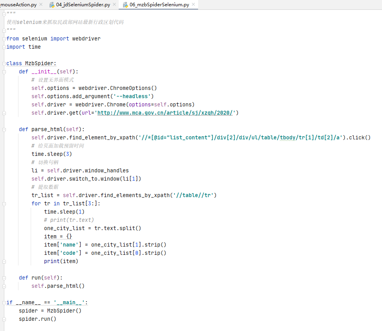Click fold marker at docstring closing quotes
Screen dimensions: 382x331
4,31
